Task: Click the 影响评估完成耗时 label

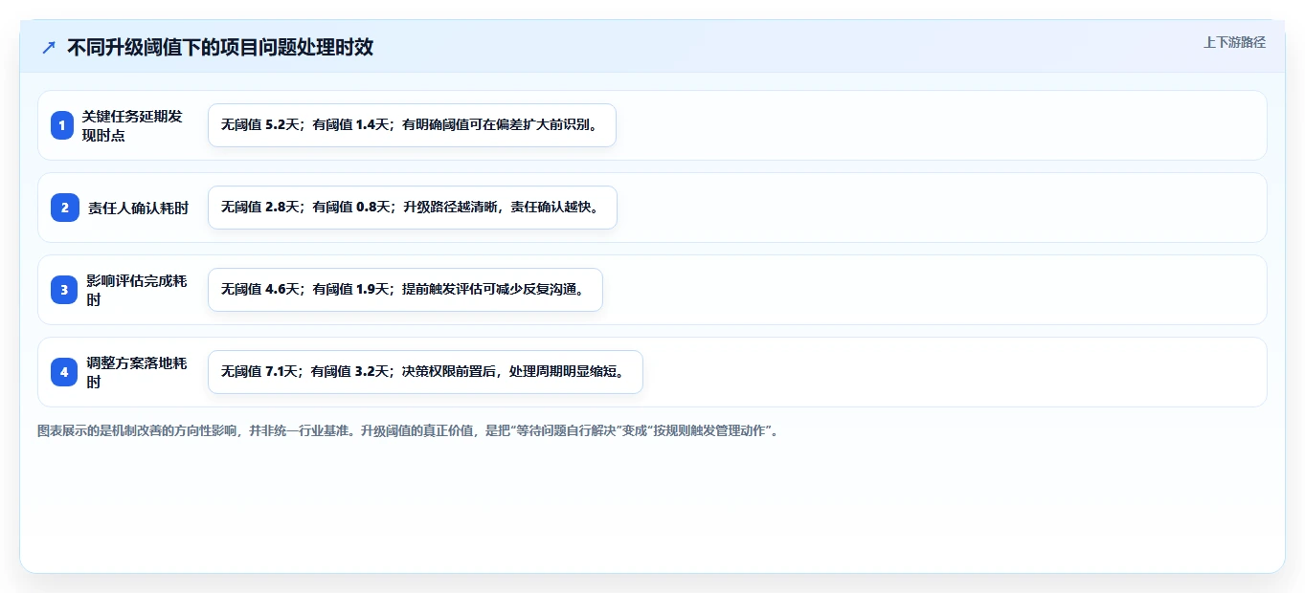Action: tap(137, 290)
